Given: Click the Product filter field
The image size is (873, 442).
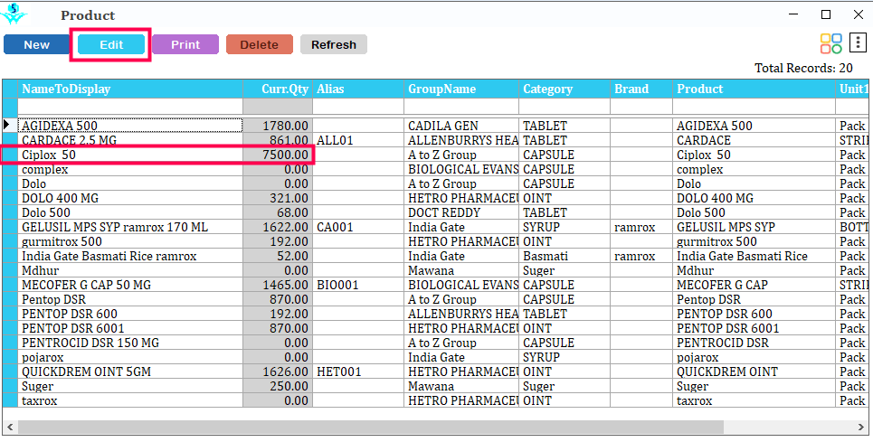Looking at the screenshot, I should pos(754,106).
